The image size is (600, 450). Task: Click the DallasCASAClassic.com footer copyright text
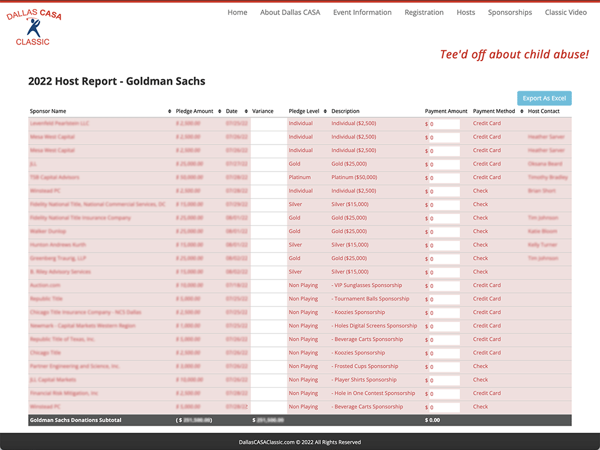299,442
